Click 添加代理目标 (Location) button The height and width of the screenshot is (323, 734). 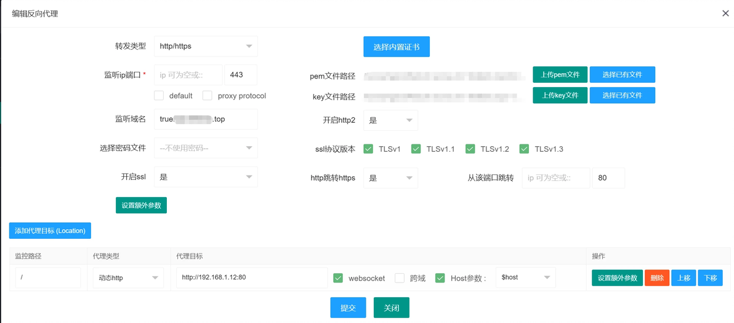50,230
